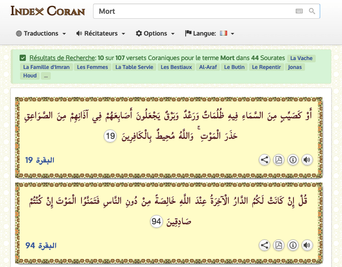Open the Options dropdown
Viewport: 342px width, 267px height.
pos(155,33)
